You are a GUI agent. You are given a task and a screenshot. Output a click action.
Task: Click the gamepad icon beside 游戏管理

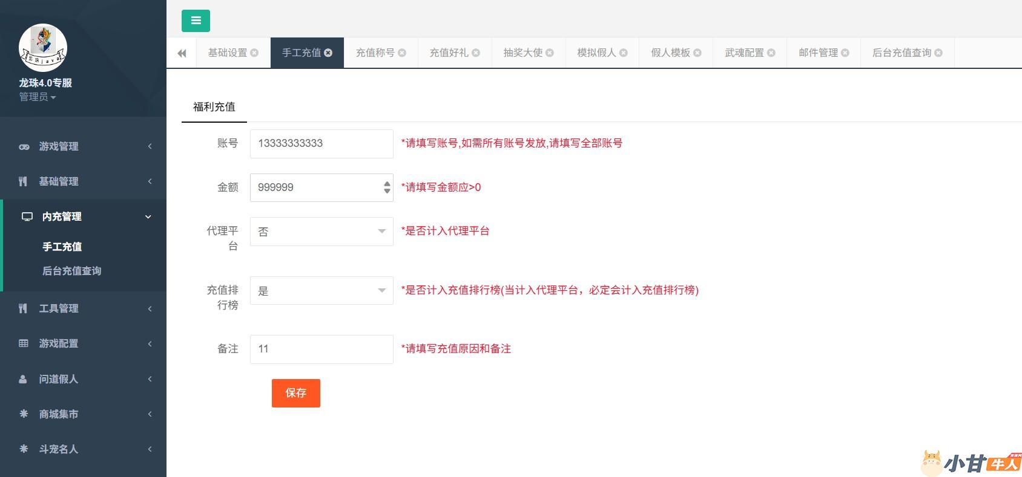24,147
